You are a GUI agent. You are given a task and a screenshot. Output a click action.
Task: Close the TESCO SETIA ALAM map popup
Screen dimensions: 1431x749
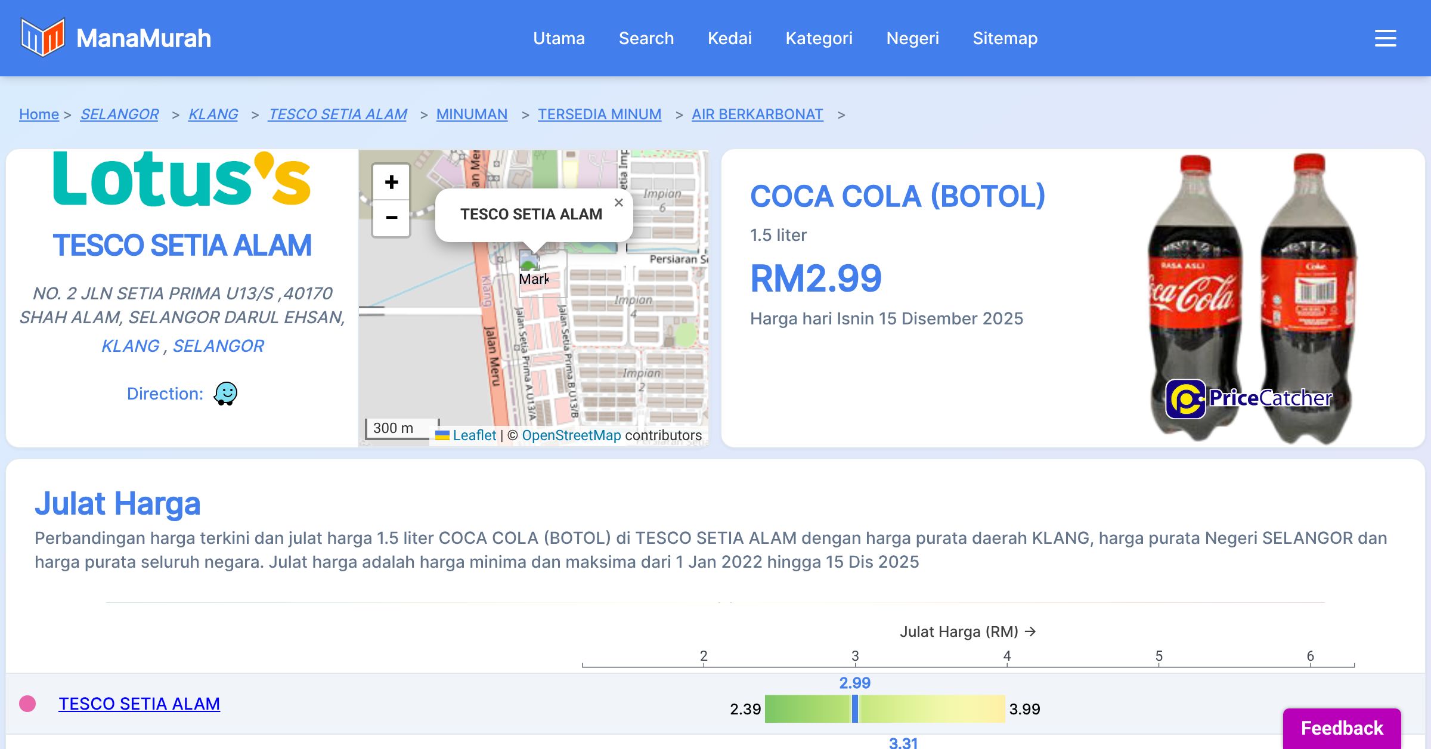click(619, 203)
